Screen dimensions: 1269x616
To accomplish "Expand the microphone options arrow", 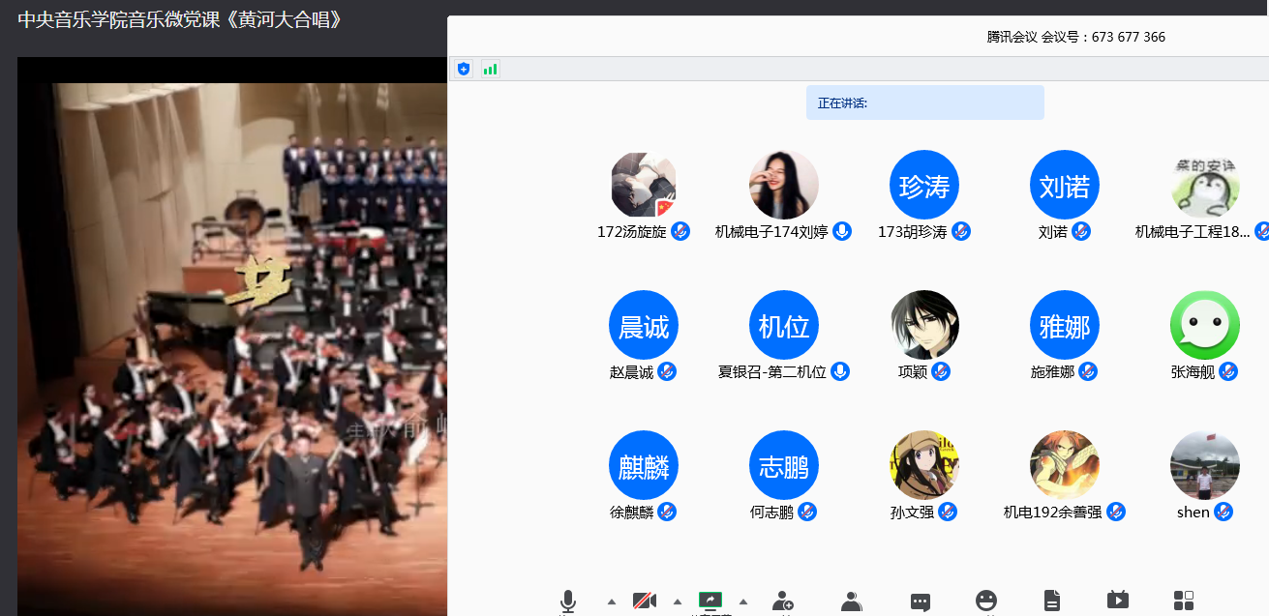I will click(x=612, y=602).
